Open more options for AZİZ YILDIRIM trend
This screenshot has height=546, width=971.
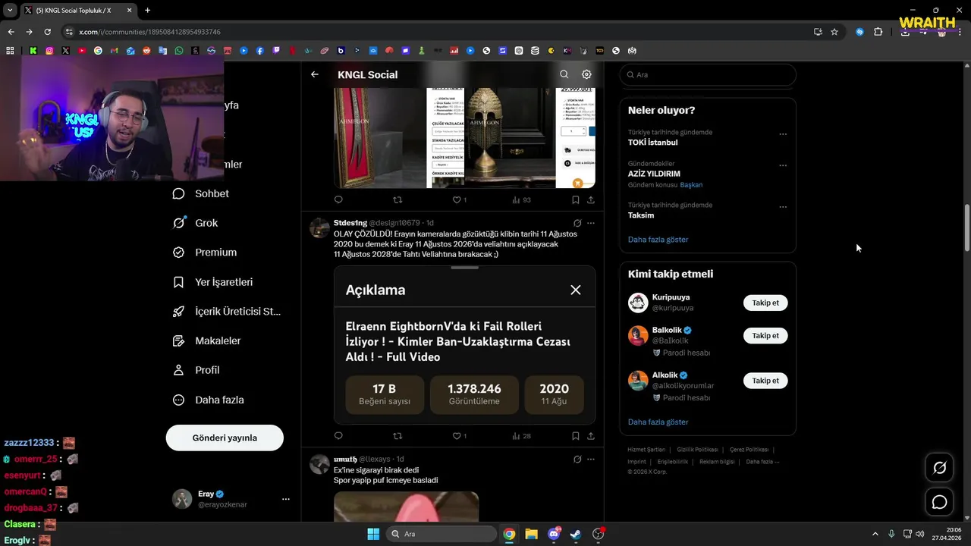click(x=783, y=165)
